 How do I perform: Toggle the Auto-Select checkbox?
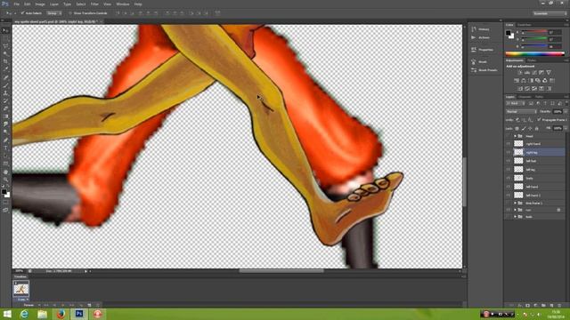point(22,13)
